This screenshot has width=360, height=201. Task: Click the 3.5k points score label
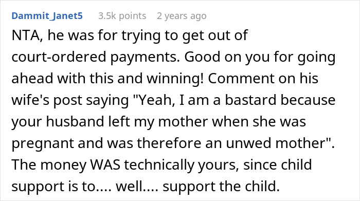click(122, 16)
